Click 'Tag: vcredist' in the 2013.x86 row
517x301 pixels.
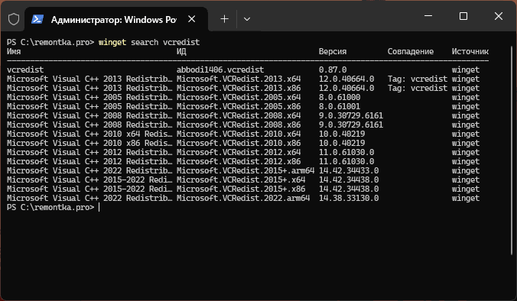[418, 89]
